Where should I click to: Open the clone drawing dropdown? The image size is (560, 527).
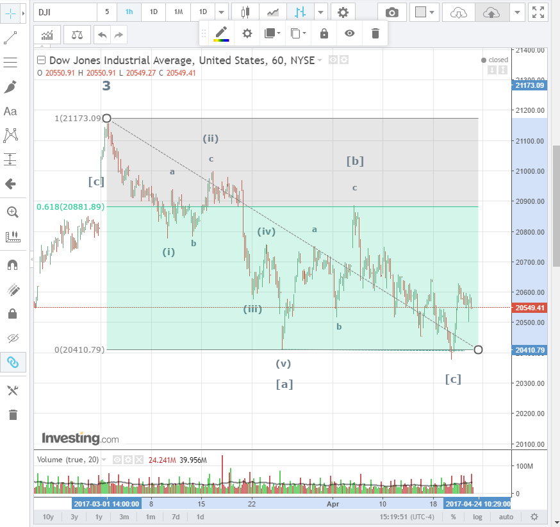pos(298,33)
